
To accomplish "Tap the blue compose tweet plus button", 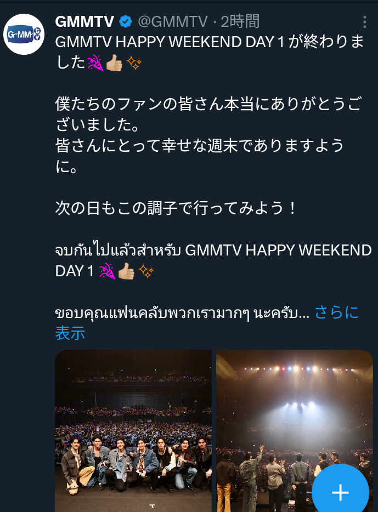I will 341,492.
